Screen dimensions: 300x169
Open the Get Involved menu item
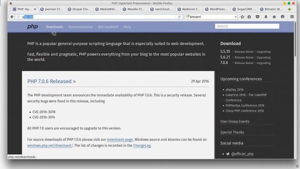pyautogui.click(x=108, y=27)
